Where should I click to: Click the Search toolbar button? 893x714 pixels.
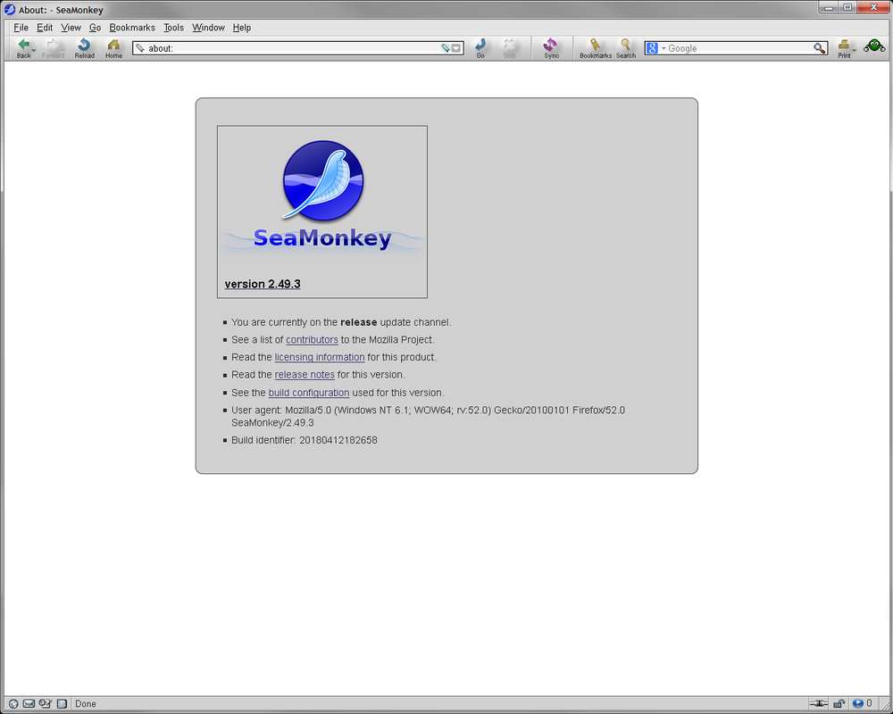point(625,48)
